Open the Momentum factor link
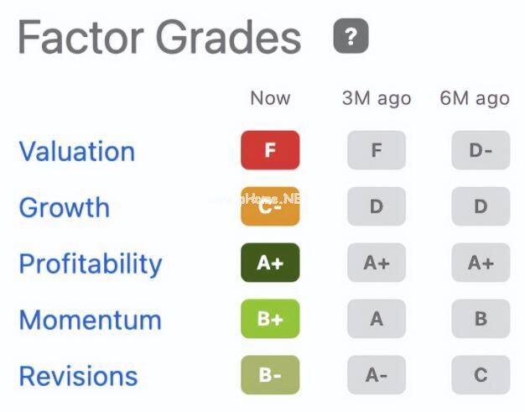Image resolution: width=525 pixels, height=412 pixels. 91,321
